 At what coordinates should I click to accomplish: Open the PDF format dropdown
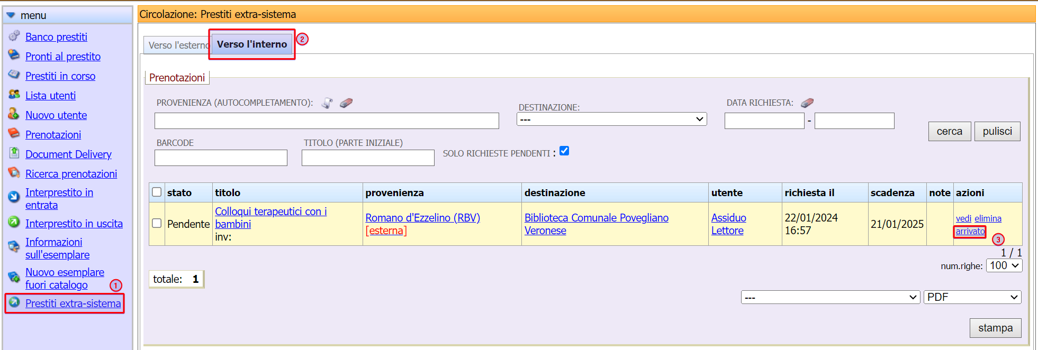(972, 297)
